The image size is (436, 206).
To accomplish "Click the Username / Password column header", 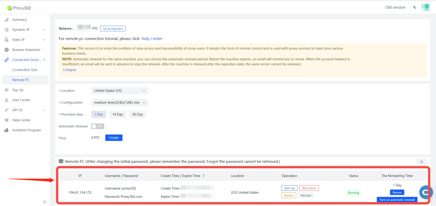I will tap(121, 176).
